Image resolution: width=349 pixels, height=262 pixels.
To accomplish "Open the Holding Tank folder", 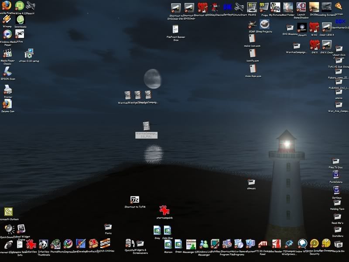I will click(x=337, y=203).
